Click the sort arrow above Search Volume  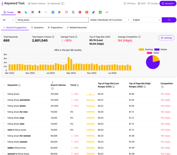click(52, 82)
